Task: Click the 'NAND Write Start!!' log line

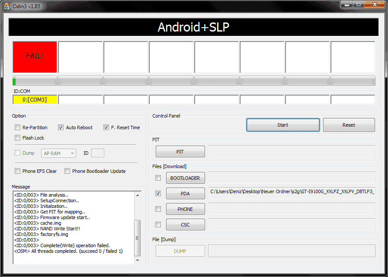Action: pos(47,229)
